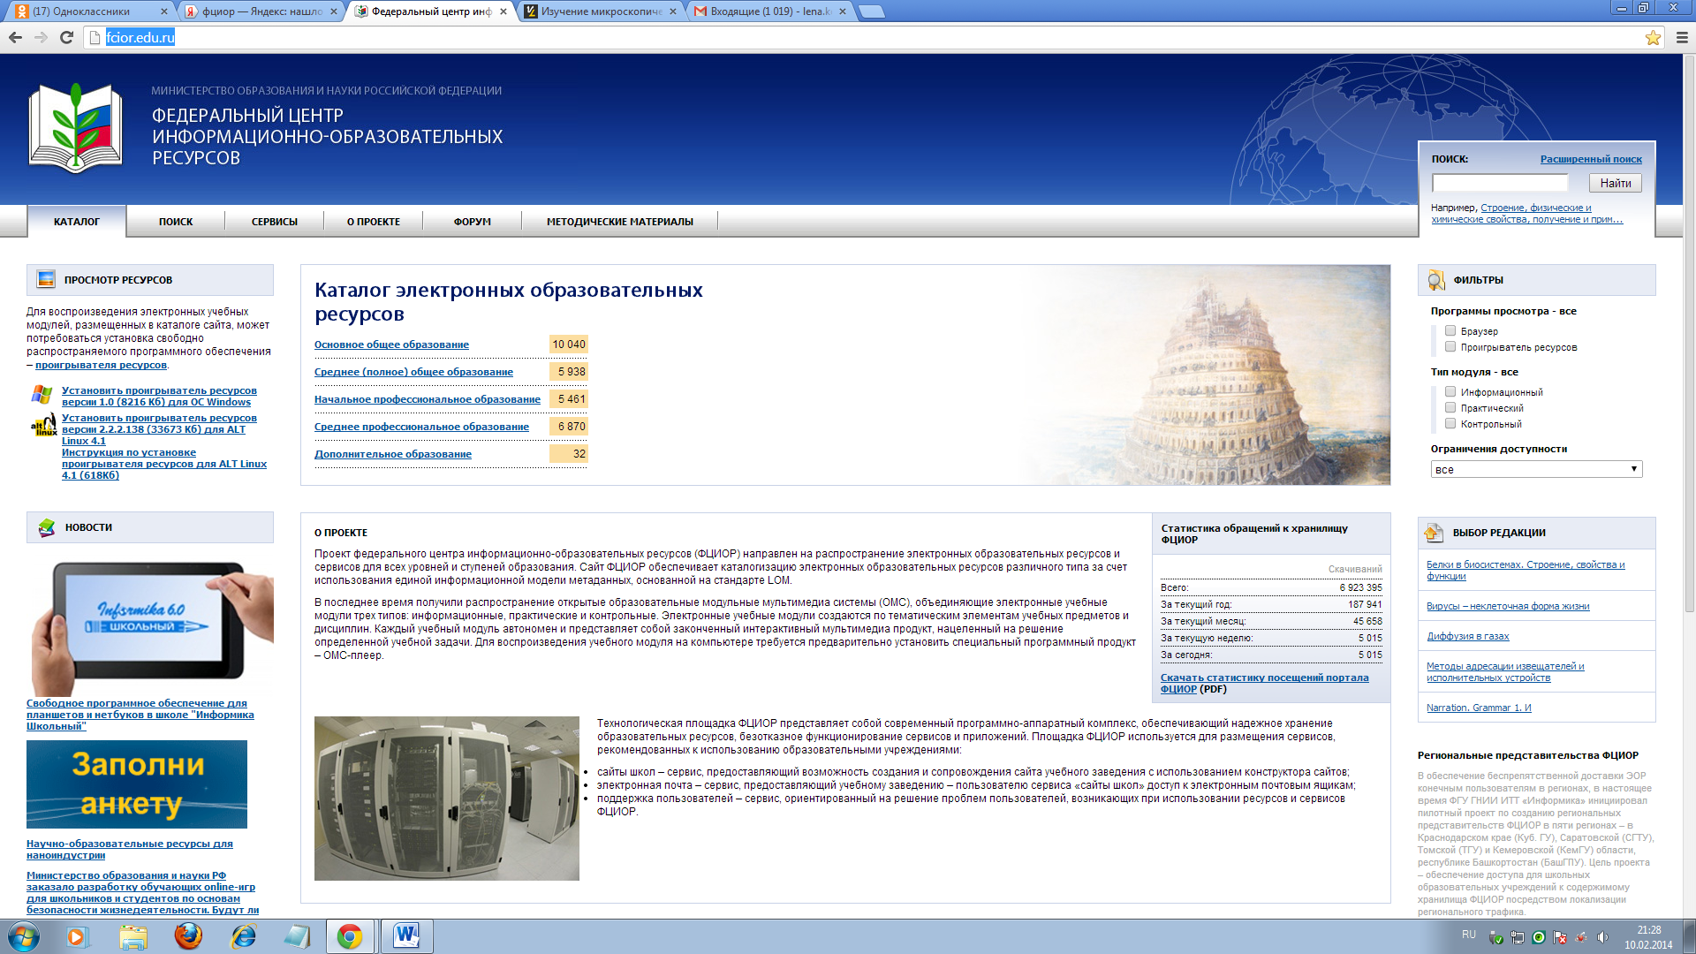Switch to the Gmail Входящие tab
Viewport: 1696px width, 954px height.
click(x=770, y=11)
